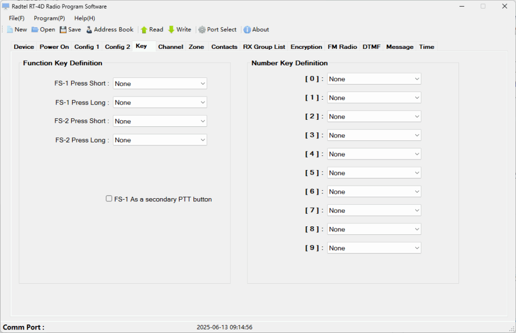Switch to the Channel tab
Screen dimensions: 516x333
click(170, 47)
